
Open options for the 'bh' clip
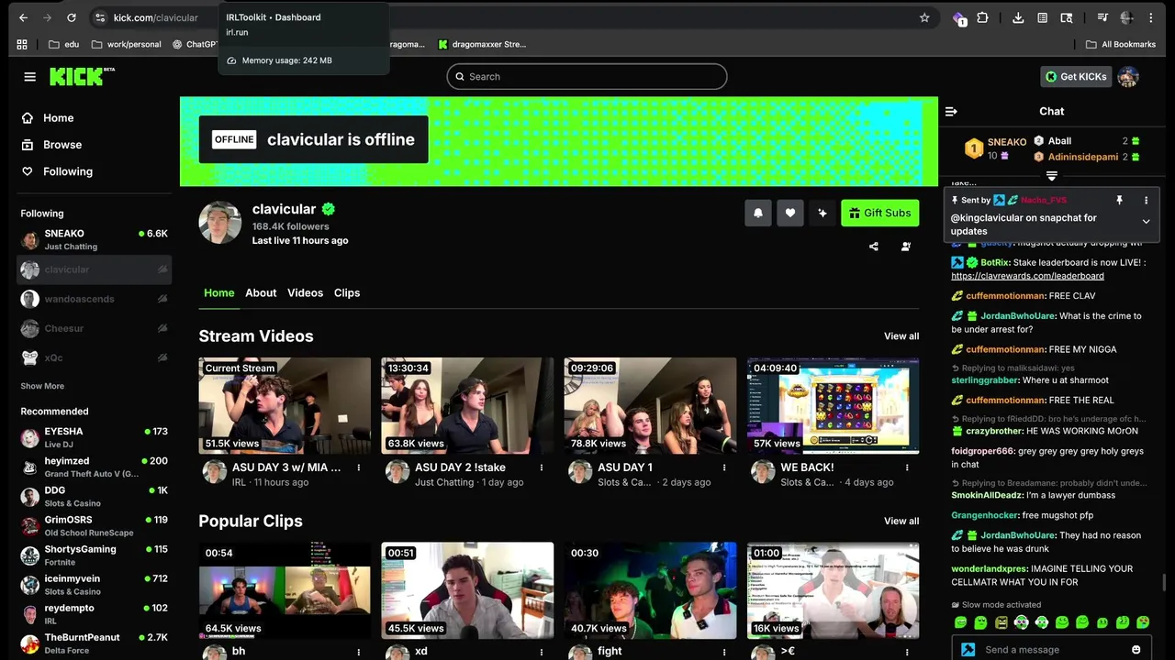[359, 652]
